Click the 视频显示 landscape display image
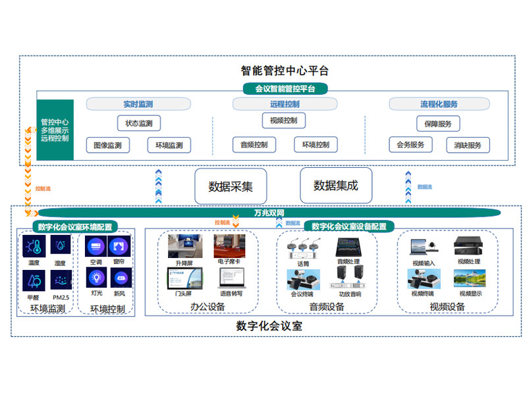This screenshot has height=395, width=527. tap(470, 278)
